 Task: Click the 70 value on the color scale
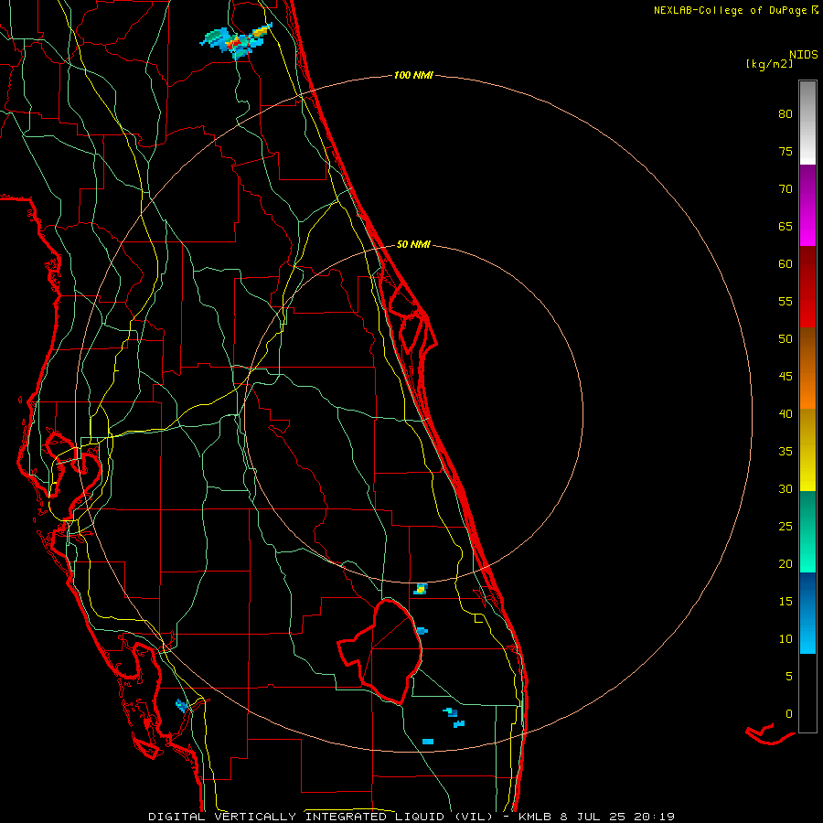pyautogui.click(x=786, y=189)
